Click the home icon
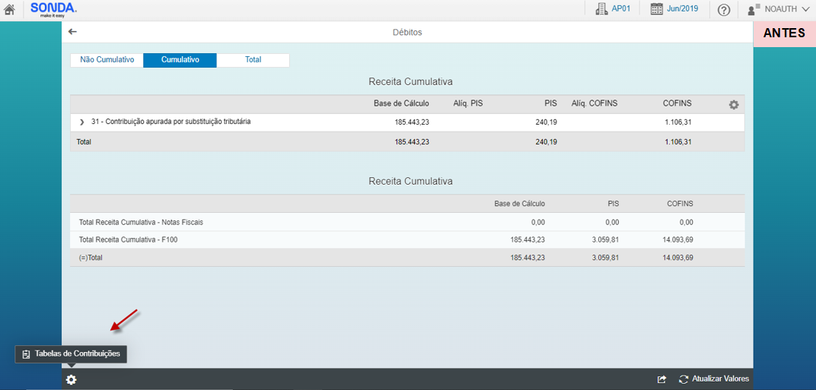Screen dimensions: 816x390 10,10
